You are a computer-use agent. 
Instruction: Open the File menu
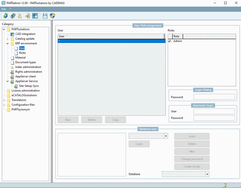tap(4, 9)
